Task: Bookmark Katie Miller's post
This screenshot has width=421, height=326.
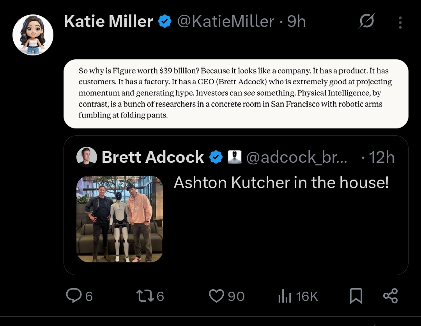Action: coord(356,296)
